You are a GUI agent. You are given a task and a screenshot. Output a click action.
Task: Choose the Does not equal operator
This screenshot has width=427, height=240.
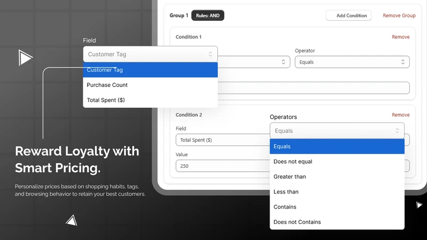[337, 162]
